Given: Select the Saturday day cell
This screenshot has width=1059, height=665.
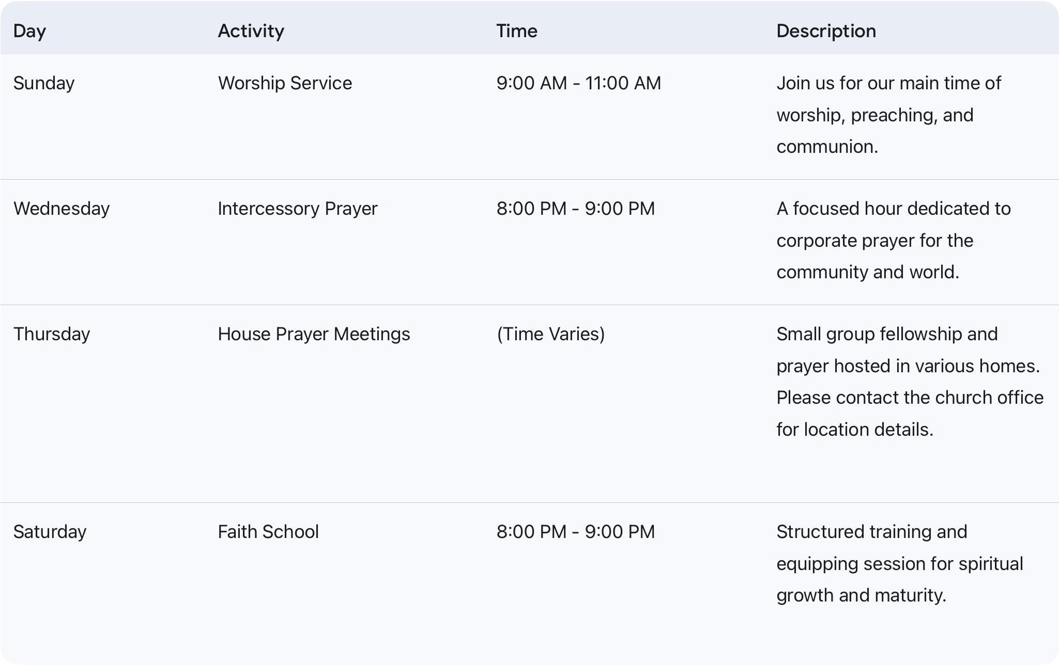Looking at the screenshot, I should click(x=50, y=532).
